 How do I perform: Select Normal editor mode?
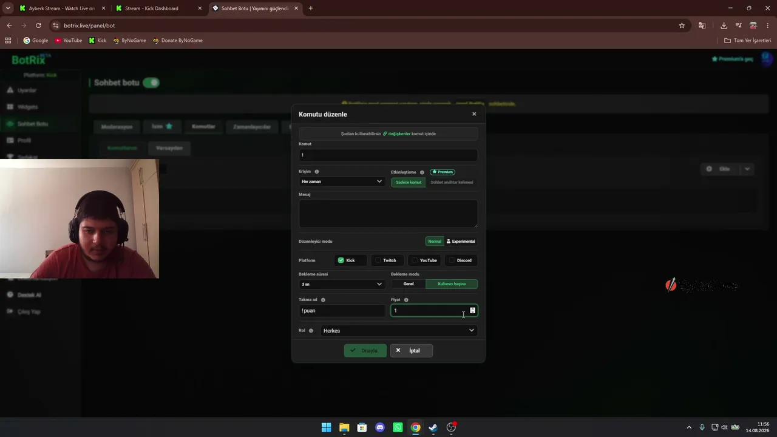pos(435,242)
